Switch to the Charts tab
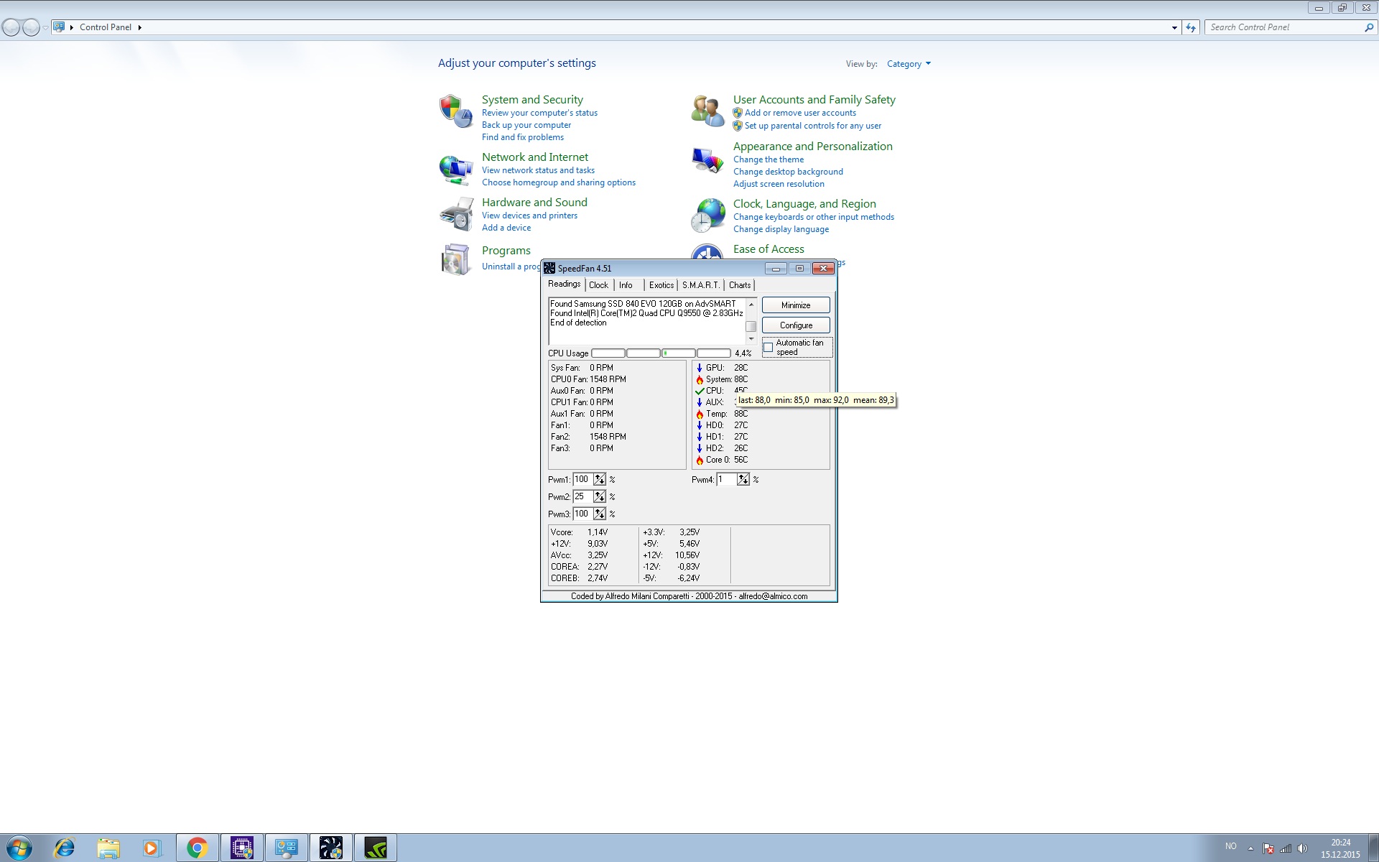The width and height of the screenshot is (1379, 862). tap(740, 285)
